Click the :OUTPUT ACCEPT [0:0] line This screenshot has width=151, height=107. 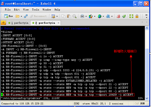coord(17,42)
